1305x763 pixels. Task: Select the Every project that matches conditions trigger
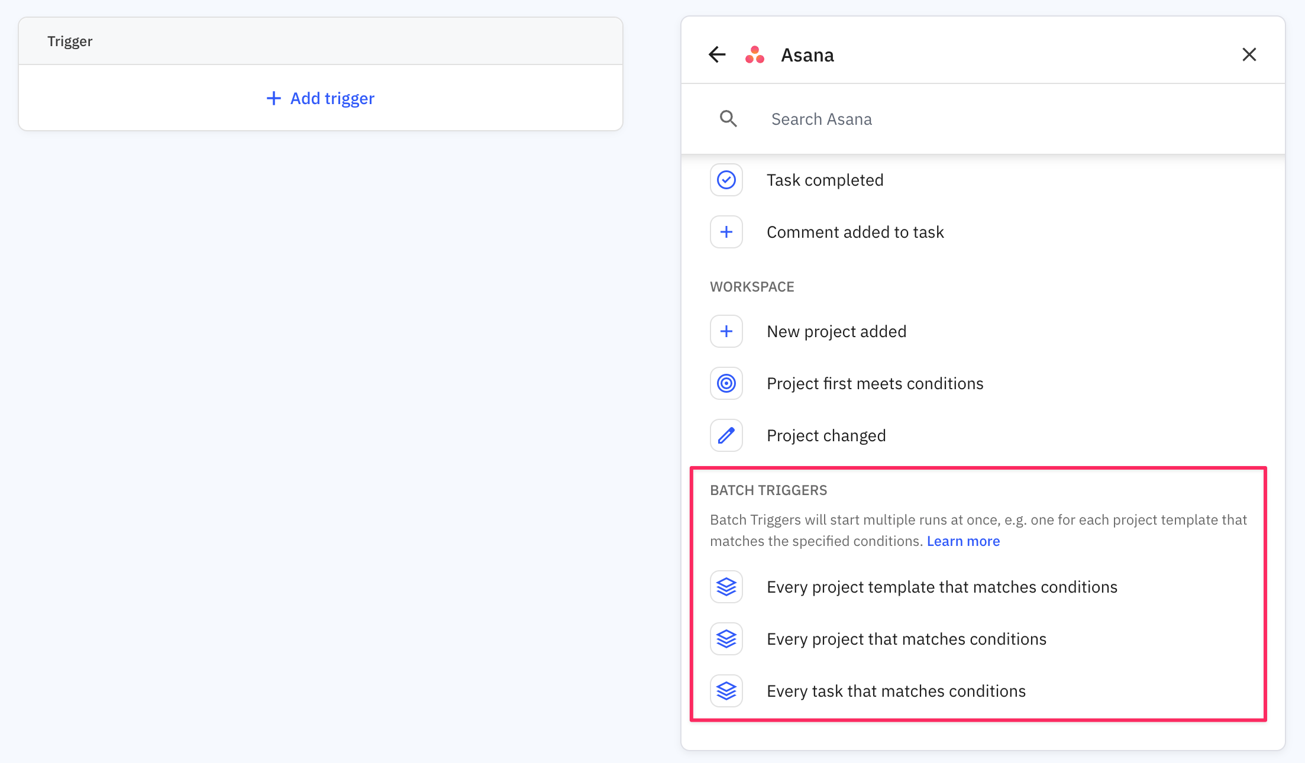(x=906, y=639)
